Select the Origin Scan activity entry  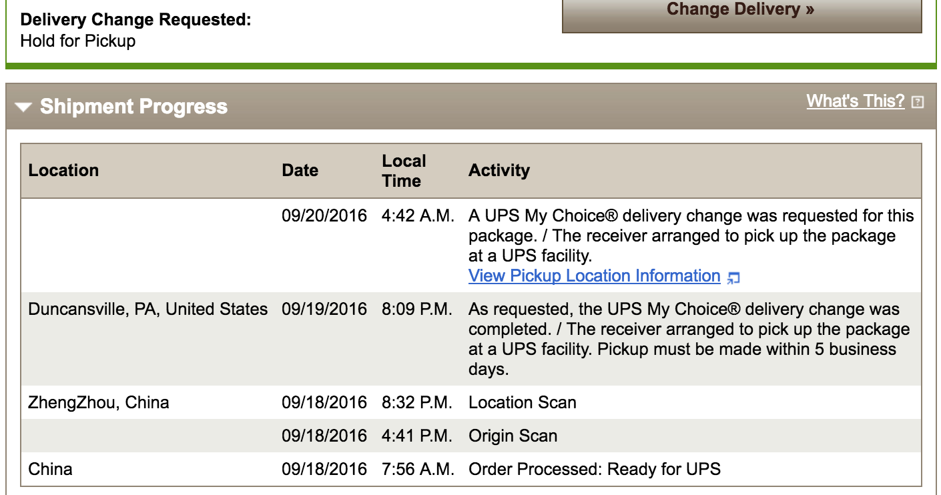coord(513,436)
